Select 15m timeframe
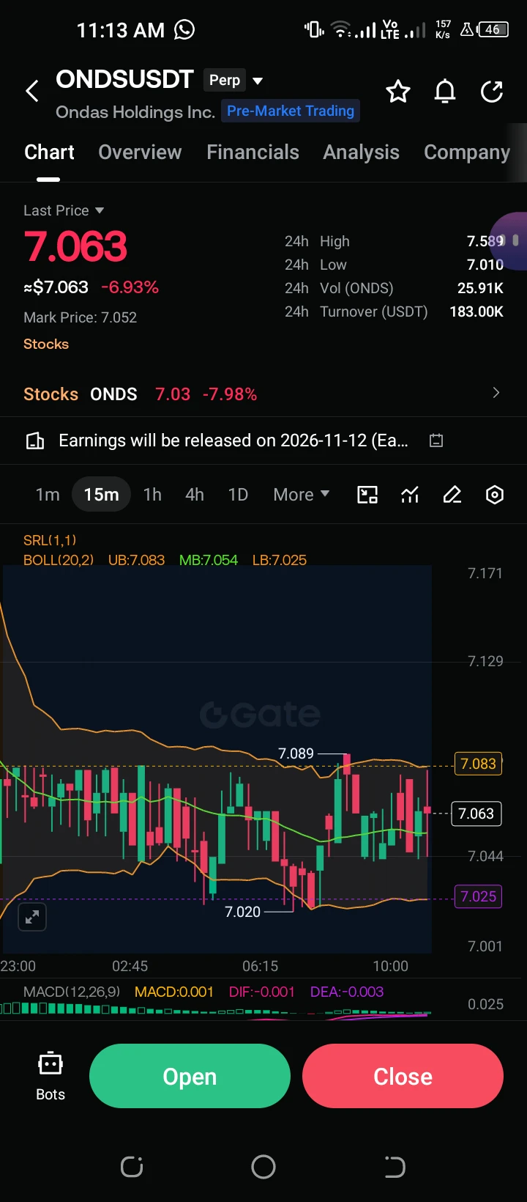The image size is (527, 1202). (x=101, y=495)
